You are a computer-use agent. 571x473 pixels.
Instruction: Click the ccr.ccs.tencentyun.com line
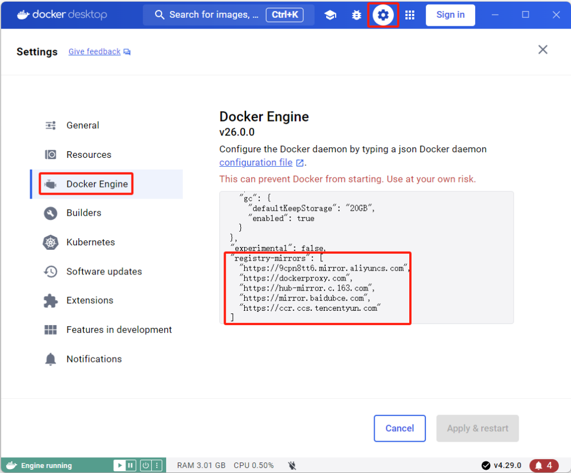coord(309,308)
